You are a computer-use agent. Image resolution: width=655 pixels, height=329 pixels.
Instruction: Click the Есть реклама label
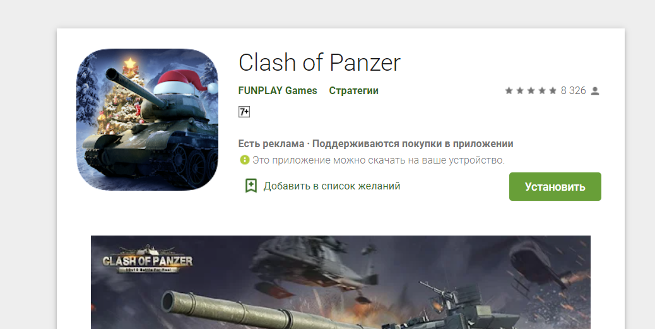271,144
